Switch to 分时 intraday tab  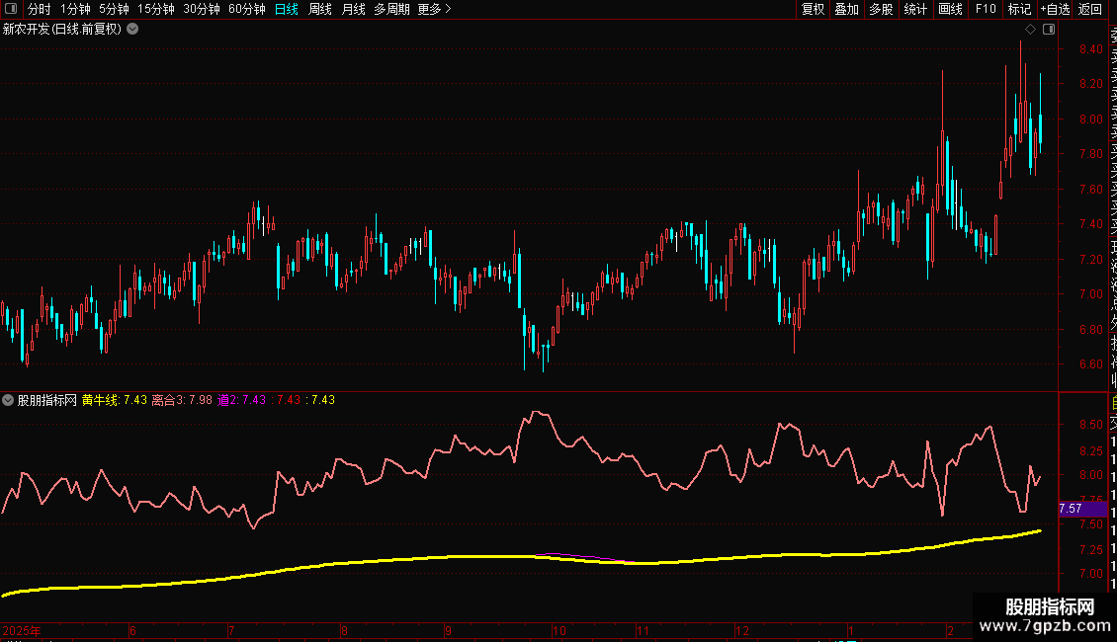coord(40,9)
